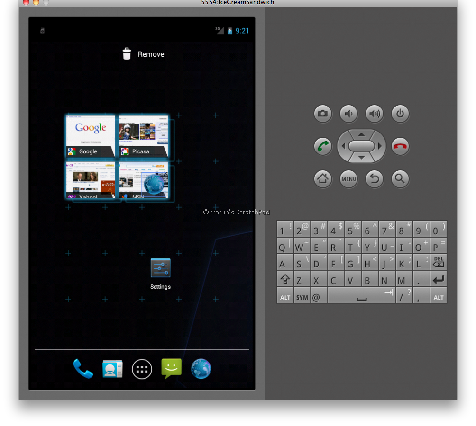Screen dimensions: 476x426
Task: Click the T key
Action: tap(353, 245)
